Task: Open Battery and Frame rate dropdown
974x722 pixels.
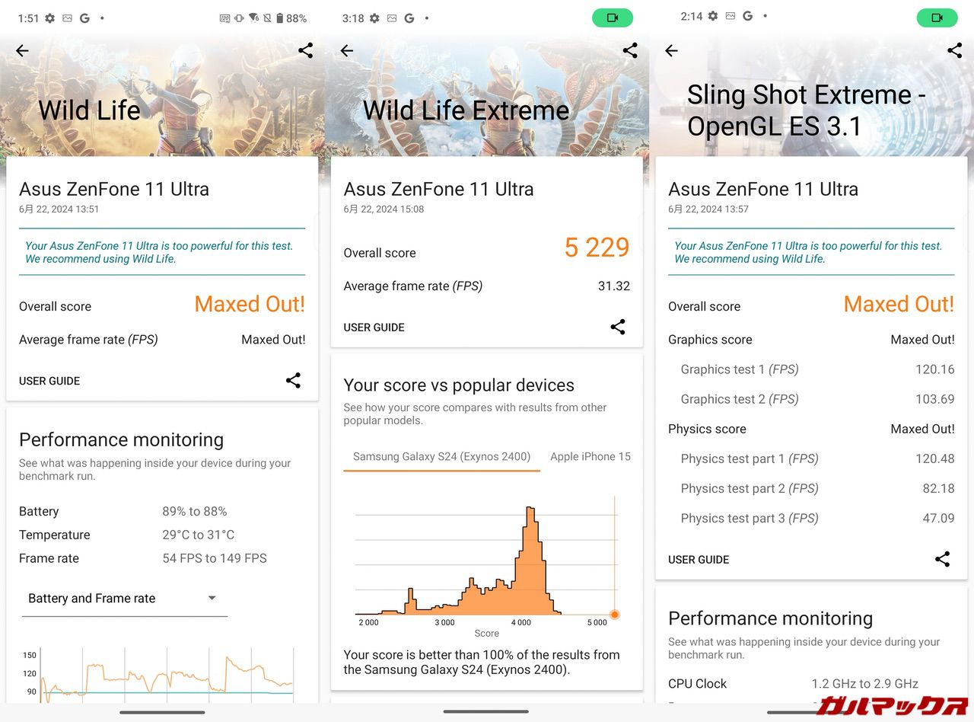Action: click(x=124, y=599)
